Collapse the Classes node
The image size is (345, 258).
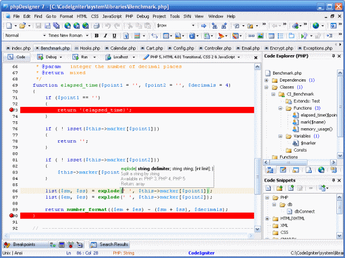[266, 87]
